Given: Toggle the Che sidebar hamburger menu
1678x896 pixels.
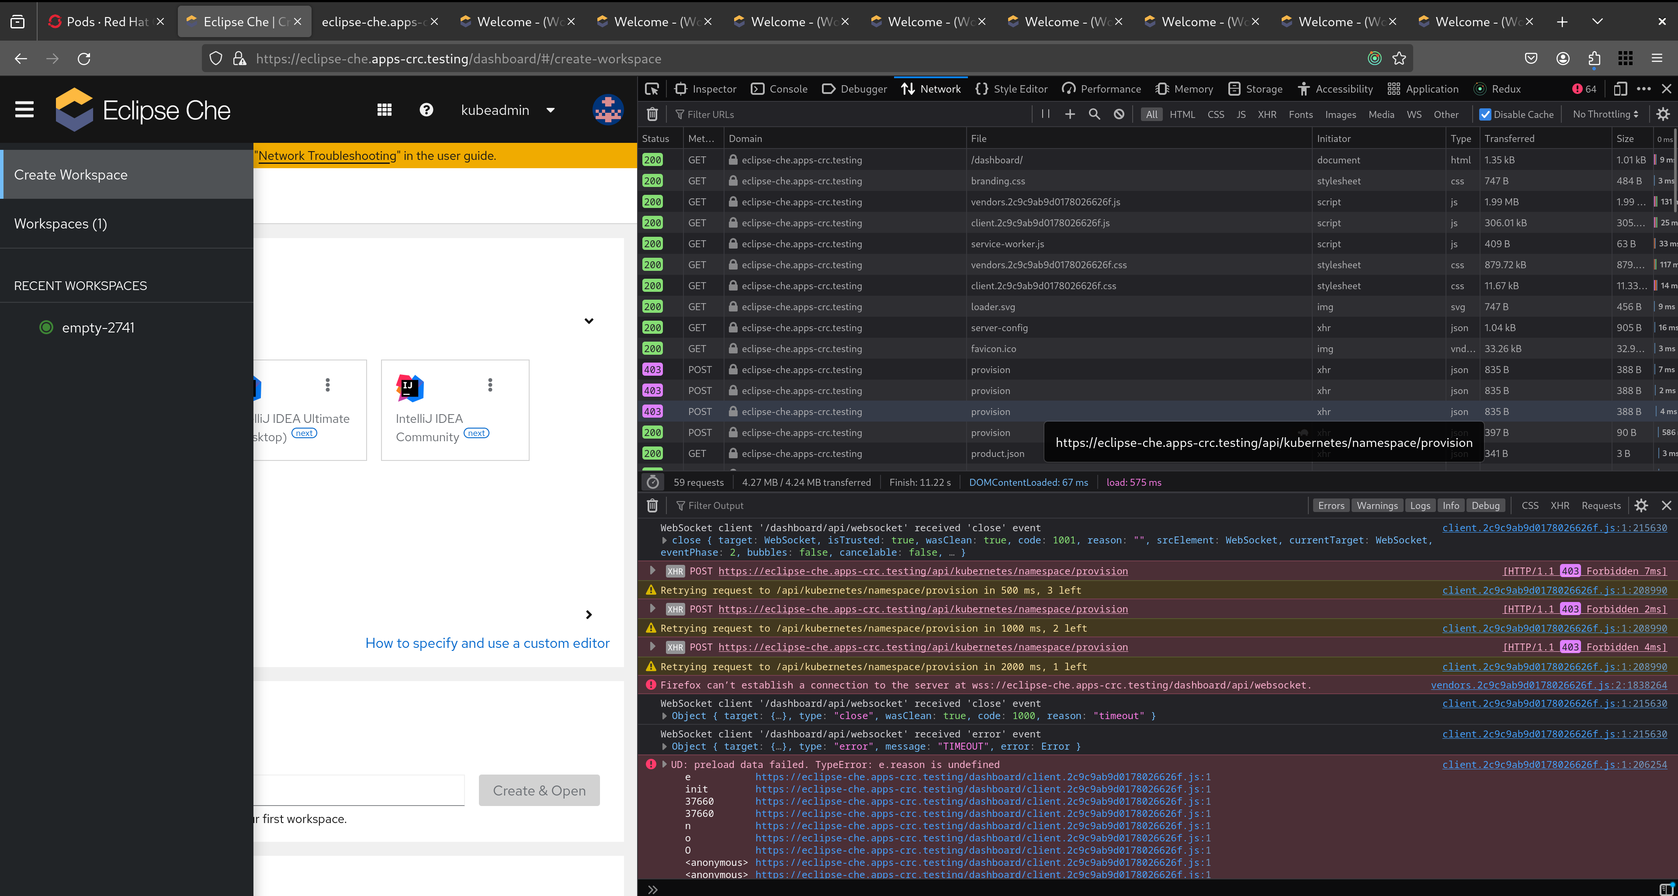Looking at the screenshot, I should pos(25,110).
